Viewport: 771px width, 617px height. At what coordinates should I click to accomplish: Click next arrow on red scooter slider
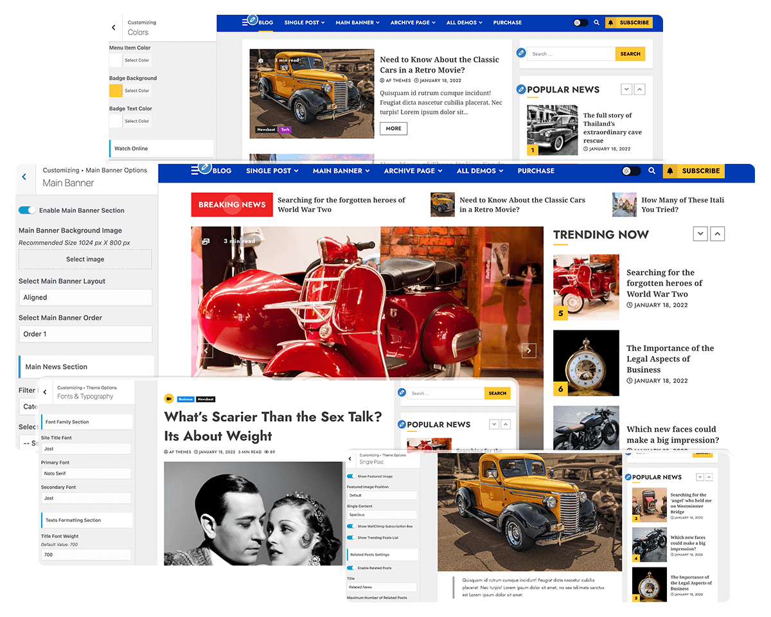(x=528, y=350)
